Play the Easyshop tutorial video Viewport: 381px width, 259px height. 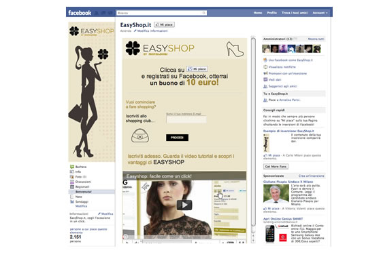(x=184, y=205)
